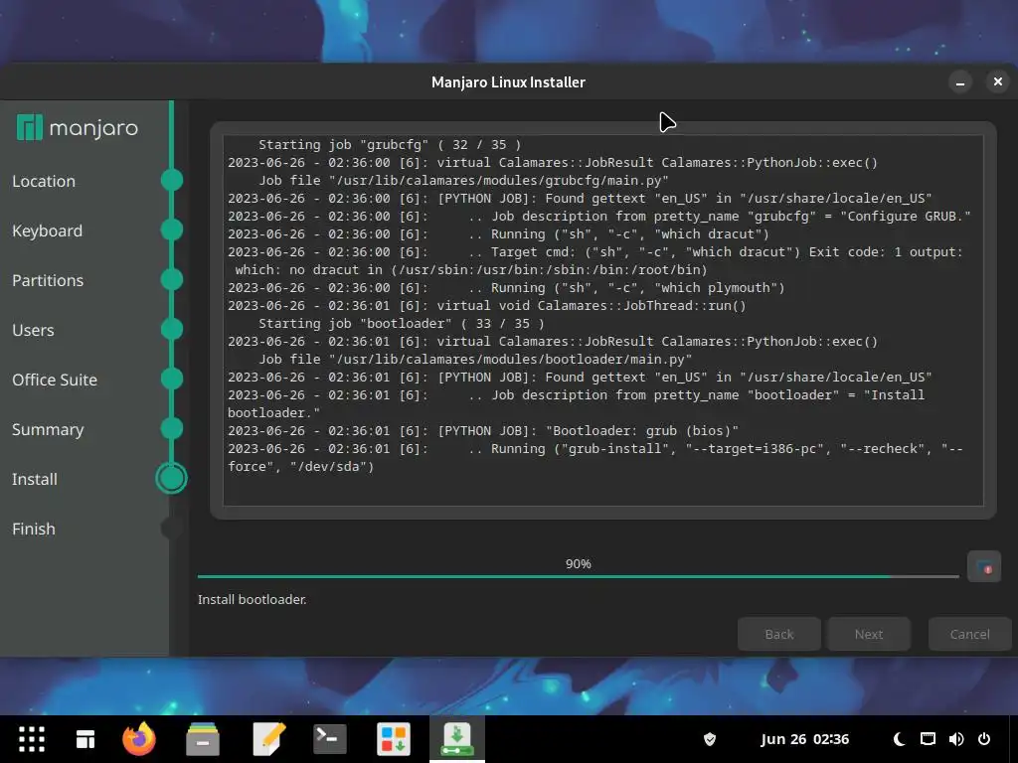Click the security shield tray icon

click(710, 739)
